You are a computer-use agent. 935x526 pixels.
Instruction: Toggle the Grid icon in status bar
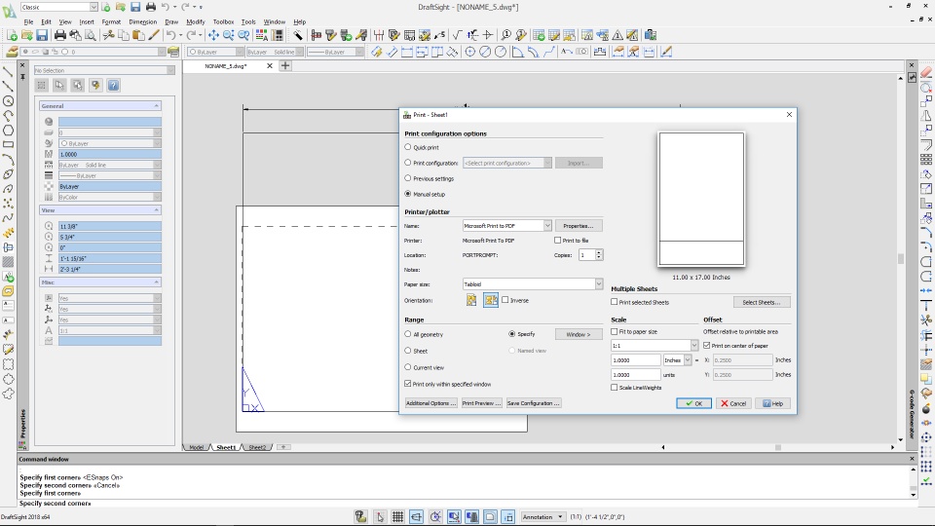tap(397, 517)
